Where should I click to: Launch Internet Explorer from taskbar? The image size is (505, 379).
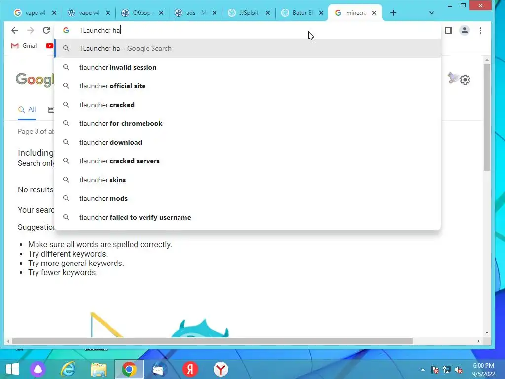68,369
